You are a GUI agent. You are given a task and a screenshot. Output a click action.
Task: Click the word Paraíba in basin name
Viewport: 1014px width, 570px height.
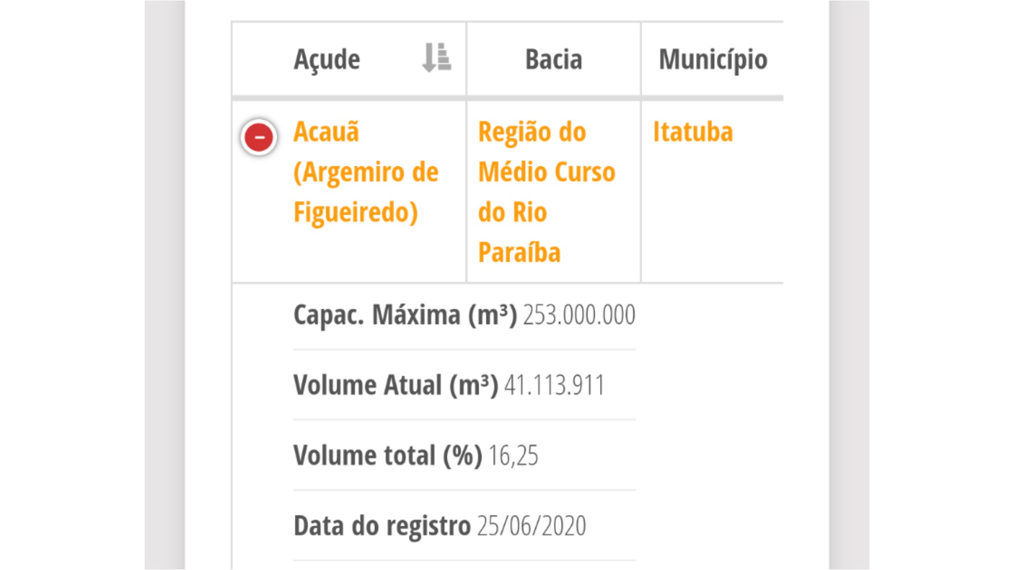pos(519,252)
